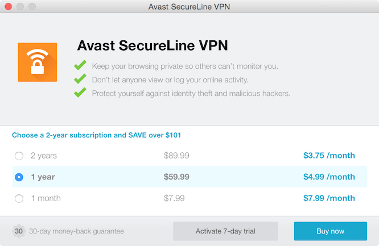Screen dimensions: 379x246
Task: Click the $89.99 total price
Action: click(x=176, y=156)
